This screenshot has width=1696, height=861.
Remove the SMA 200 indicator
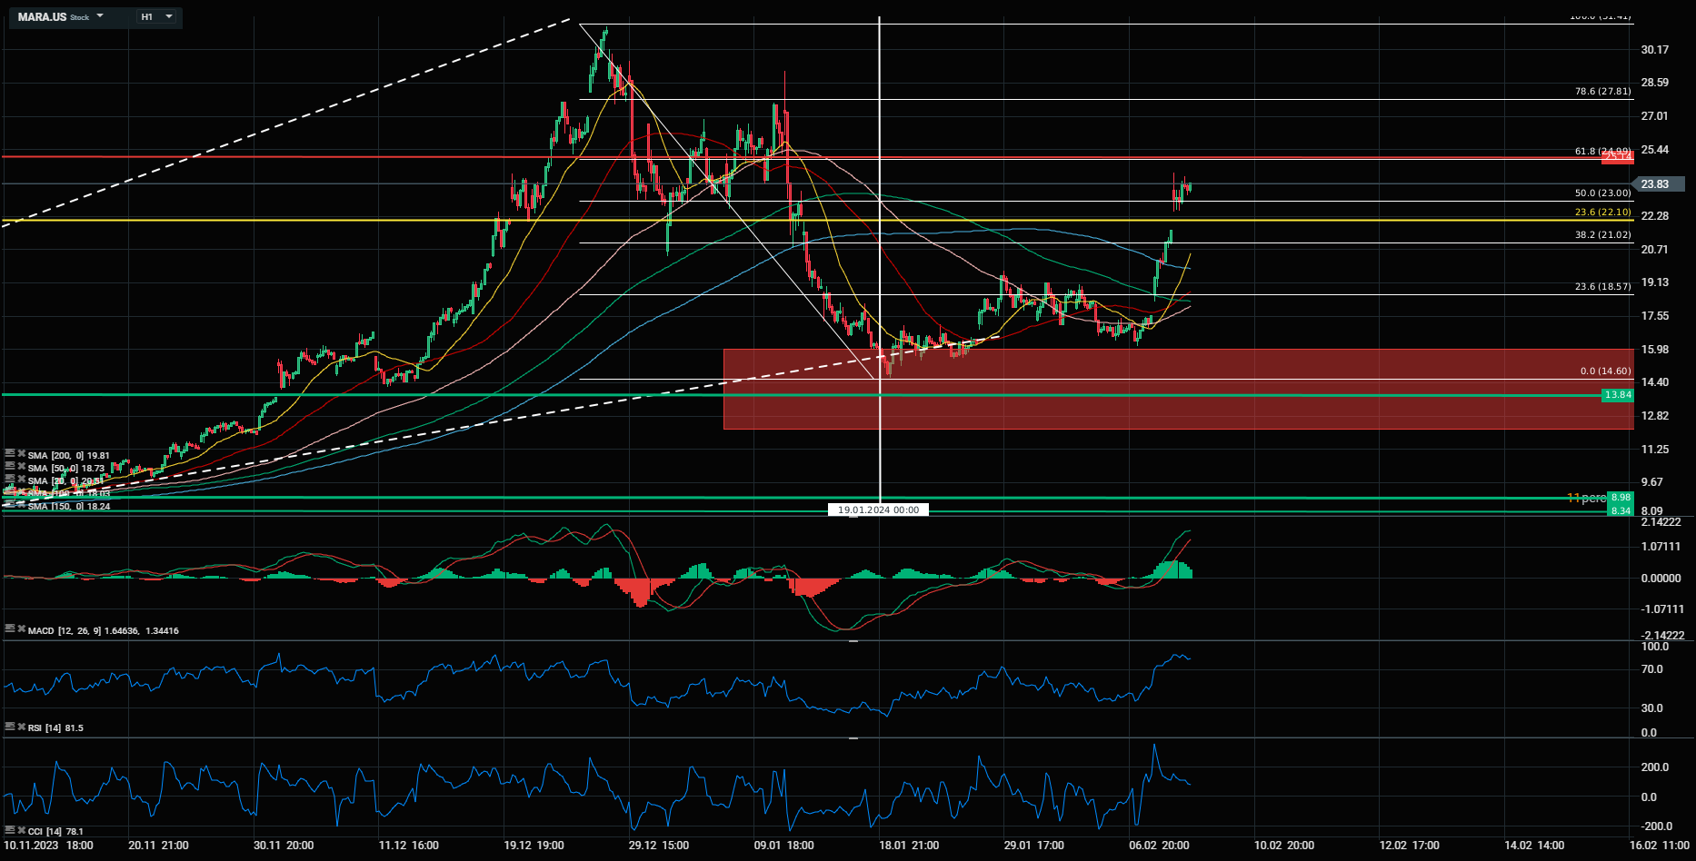21,454
